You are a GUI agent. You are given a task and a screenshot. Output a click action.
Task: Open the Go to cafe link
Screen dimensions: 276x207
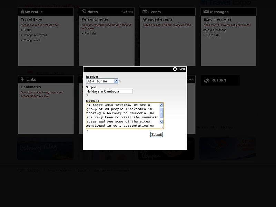(x=213, y=35)
